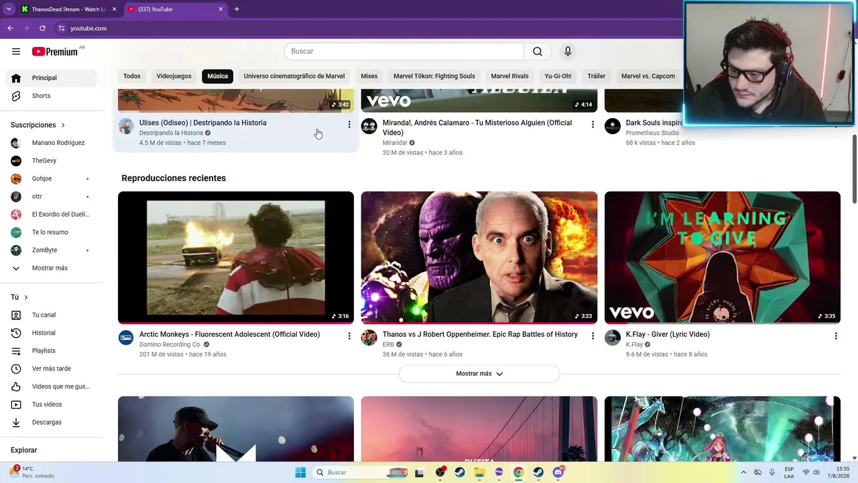Select the Tráiler filter chip
The image size is (858, 483).
pyautogui.click(x=597, y=76)
